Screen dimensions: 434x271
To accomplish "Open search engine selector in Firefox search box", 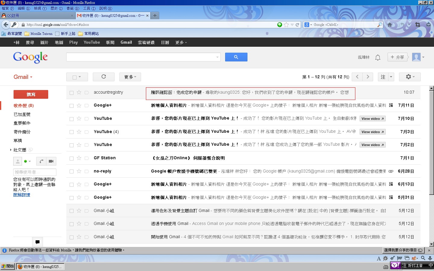I will point(308,25).
